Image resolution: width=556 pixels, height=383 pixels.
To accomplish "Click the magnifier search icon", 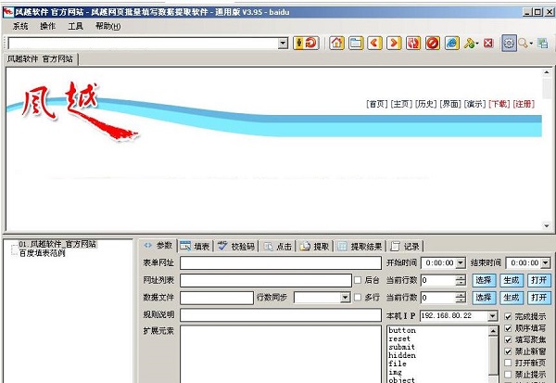I will 523,44.
